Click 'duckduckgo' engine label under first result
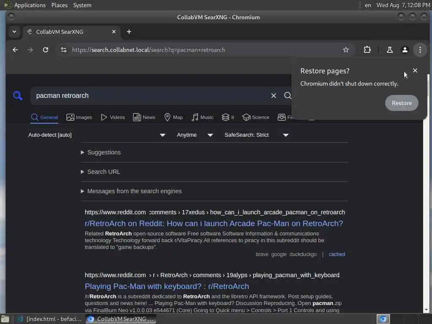 click(x=303, y=254)
